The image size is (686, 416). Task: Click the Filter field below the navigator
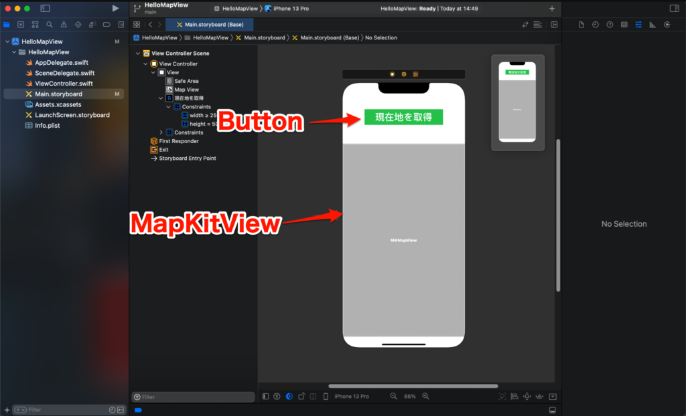coord(193,396)
